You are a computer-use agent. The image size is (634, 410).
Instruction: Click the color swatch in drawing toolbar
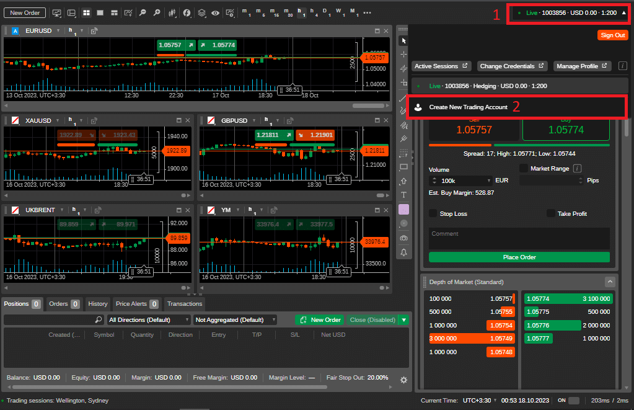[403, 209]
